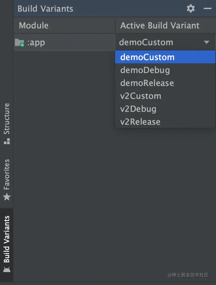Click the Module column header
Screen dimensions: 216x285
(34, 26)
